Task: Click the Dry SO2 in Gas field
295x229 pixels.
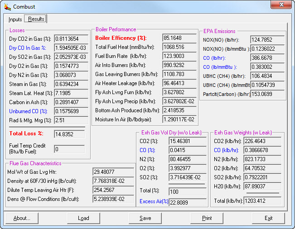Action: 71,57
